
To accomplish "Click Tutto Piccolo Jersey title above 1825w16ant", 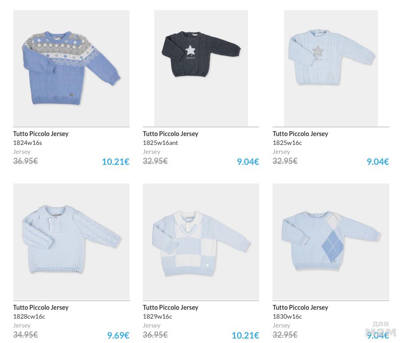I will coord(170,133).
